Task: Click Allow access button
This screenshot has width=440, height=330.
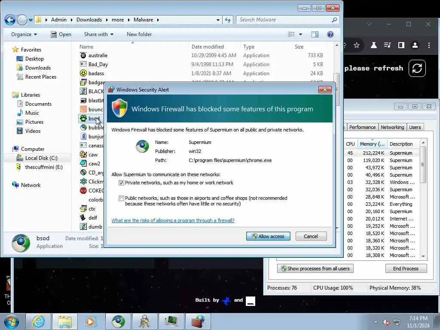Action: click(x=268, y=236)
